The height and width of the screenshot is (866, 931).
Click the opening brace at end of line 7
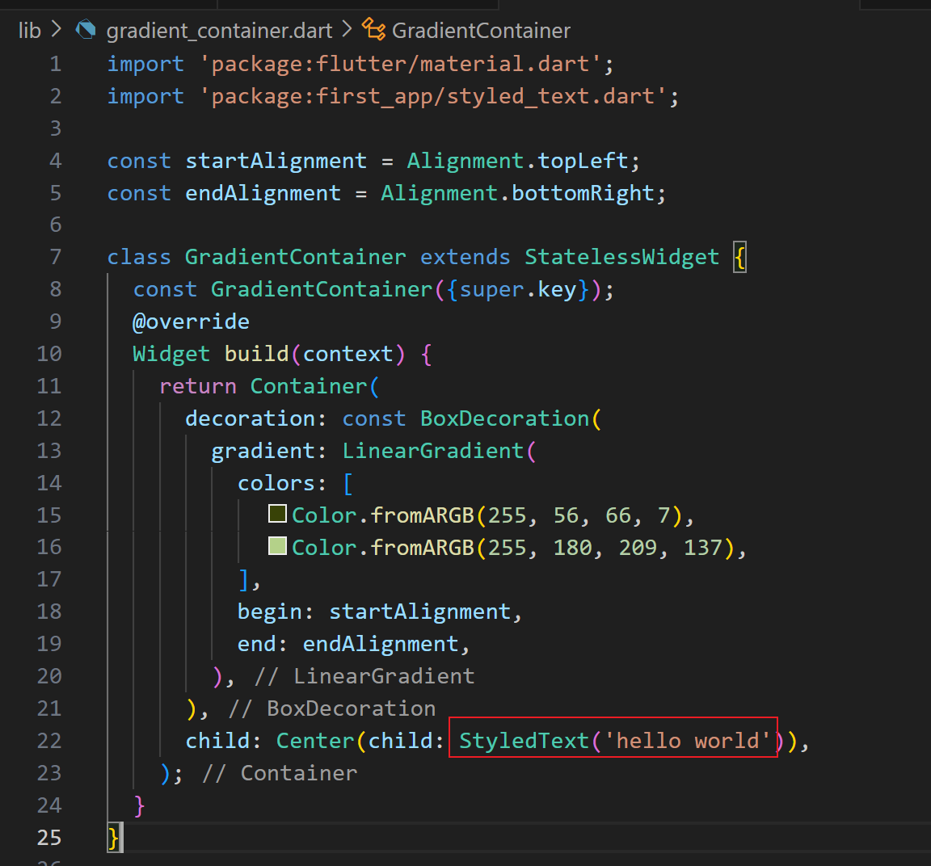(739, 258)
